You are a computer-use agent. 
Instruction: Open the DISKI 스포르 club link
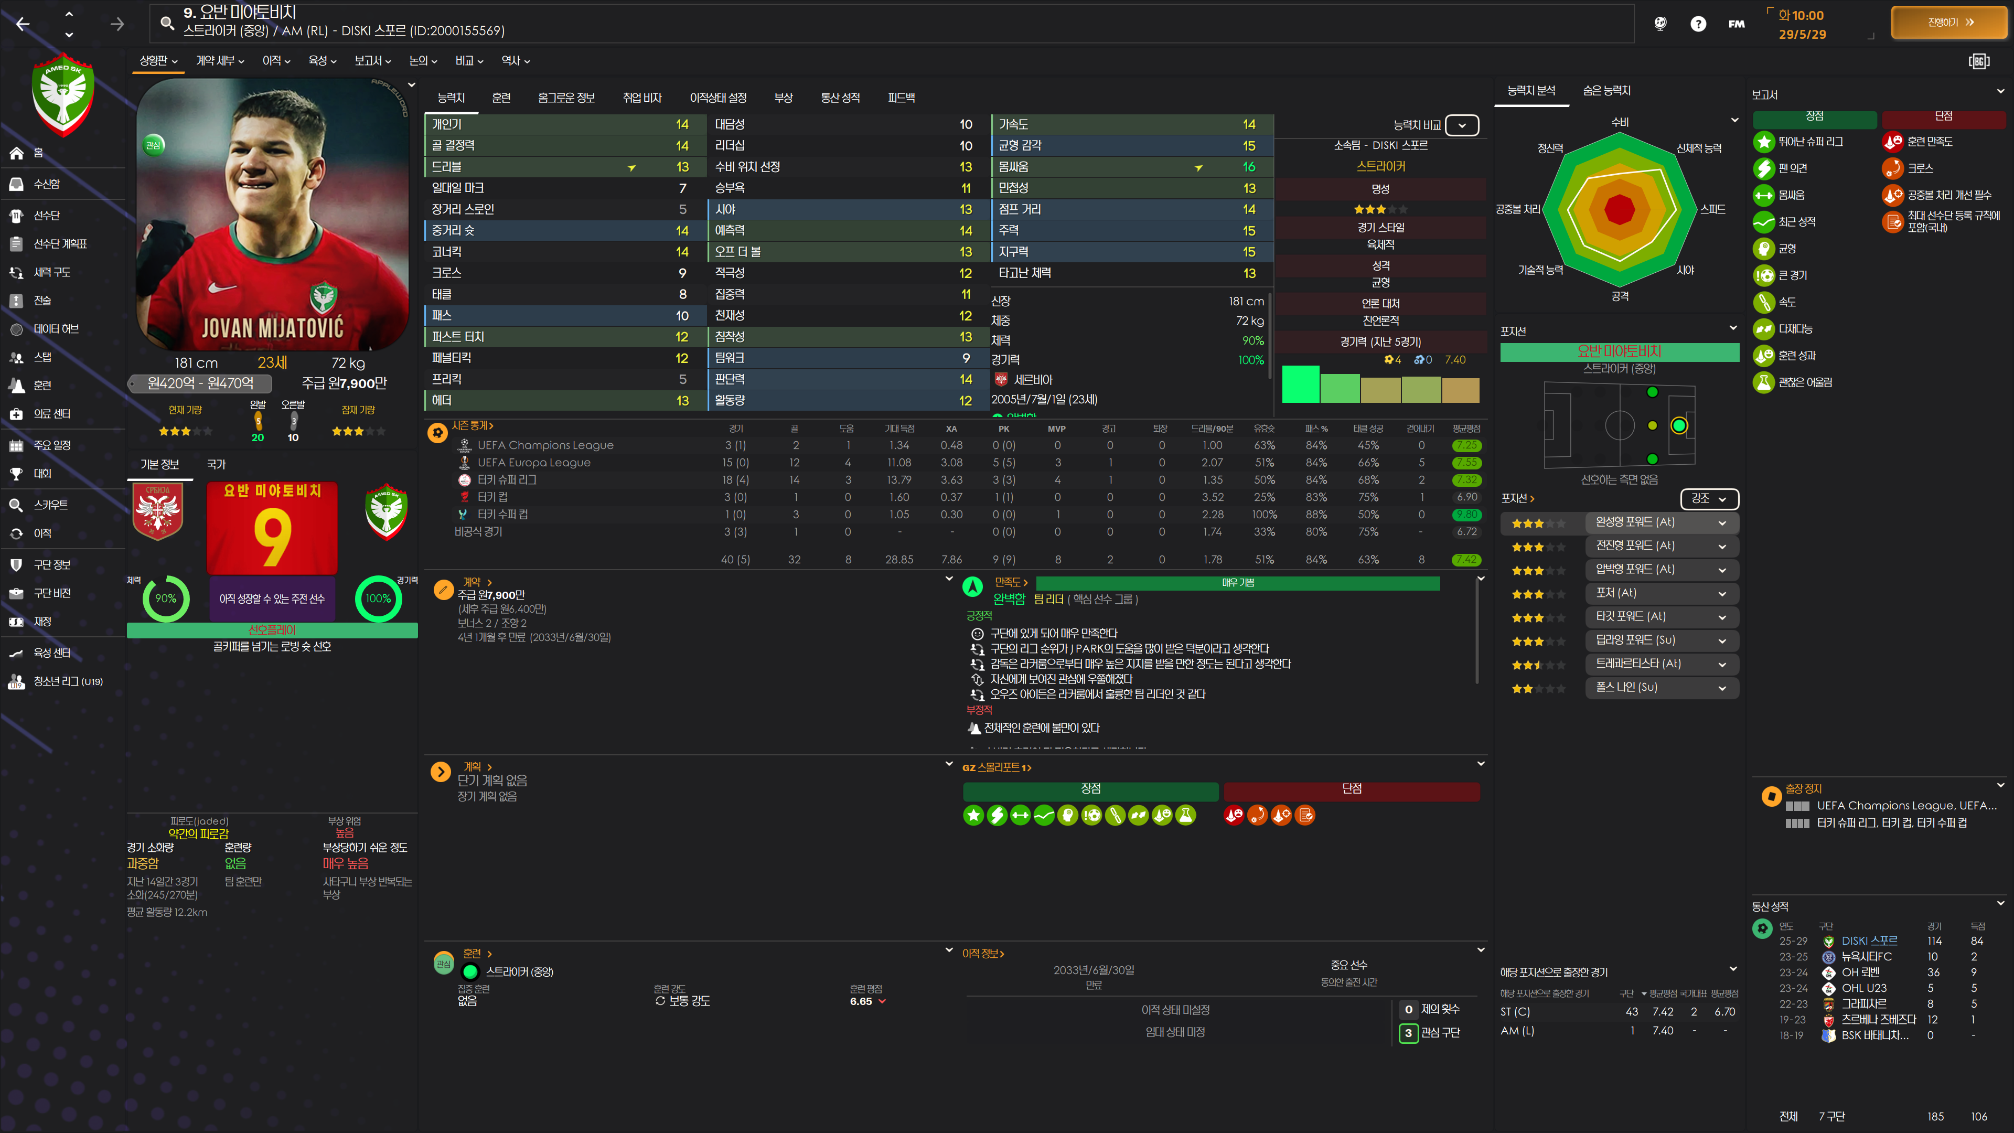1869,940
